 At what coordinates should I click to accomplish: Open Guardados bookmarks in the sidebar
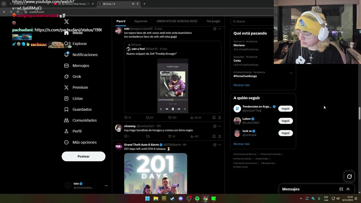(x=78, y=109)
